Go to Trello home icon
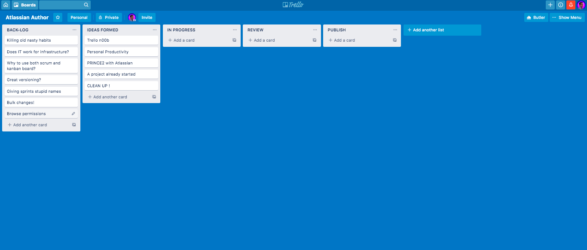Image resolution: width=587 pixels, height=250 pixels. click(6, 5)
